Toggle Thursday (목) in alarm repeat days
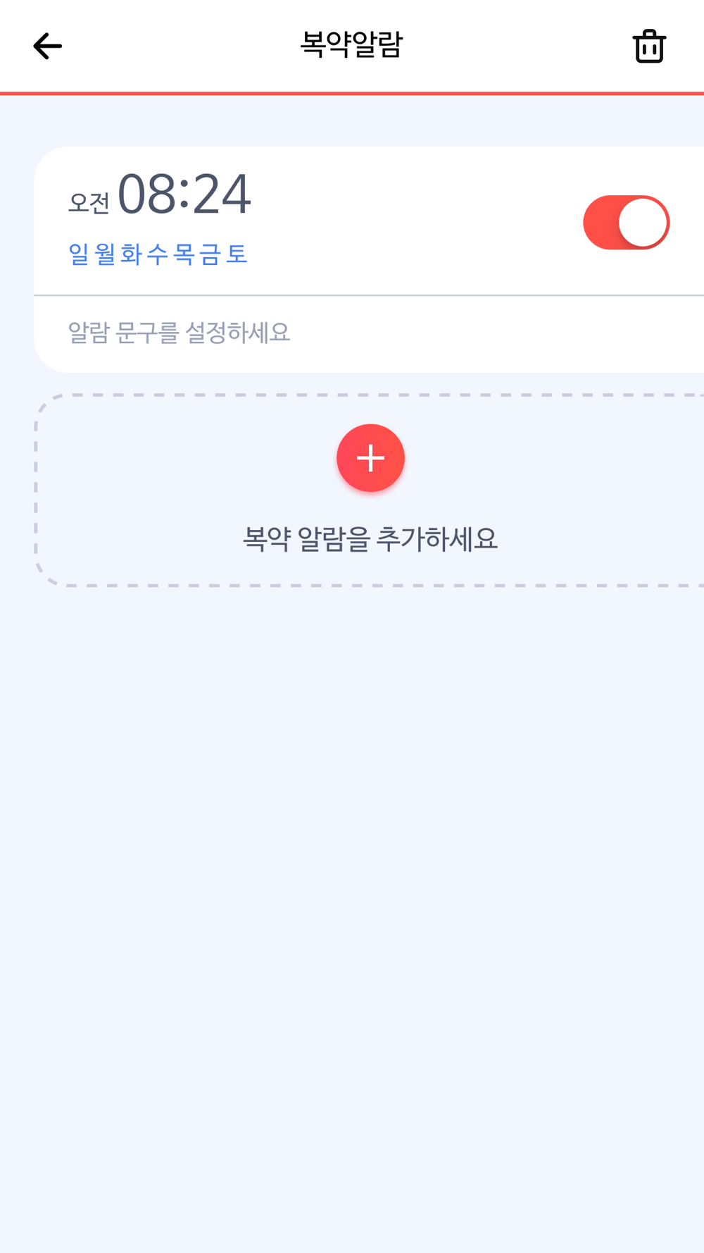This screenshot has height=1253, width=704. pyautogui.click(x=184, y=254)
